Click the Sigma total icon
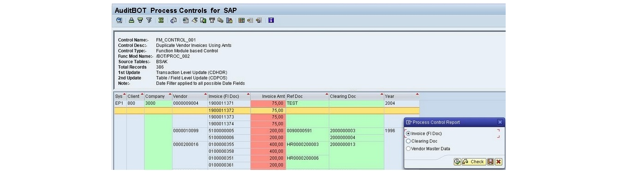 tap(161, 20)
